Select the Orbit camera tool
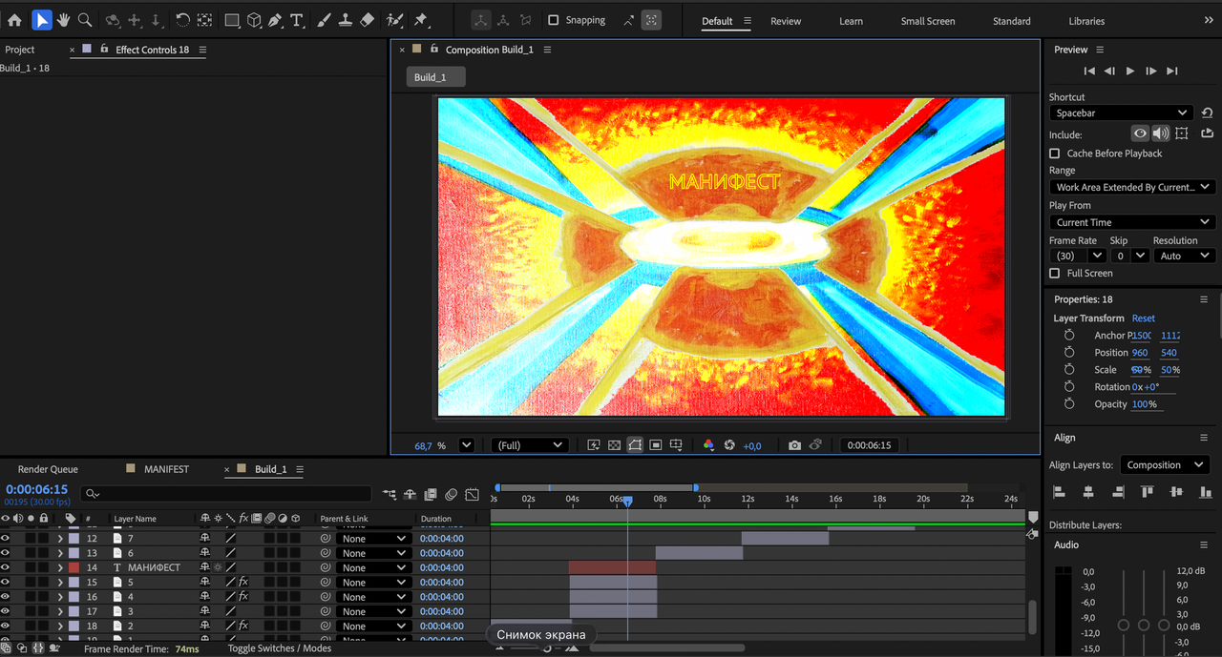This screenshot has width=1222, height=657. pyautogui.click(x=113, y=20)
